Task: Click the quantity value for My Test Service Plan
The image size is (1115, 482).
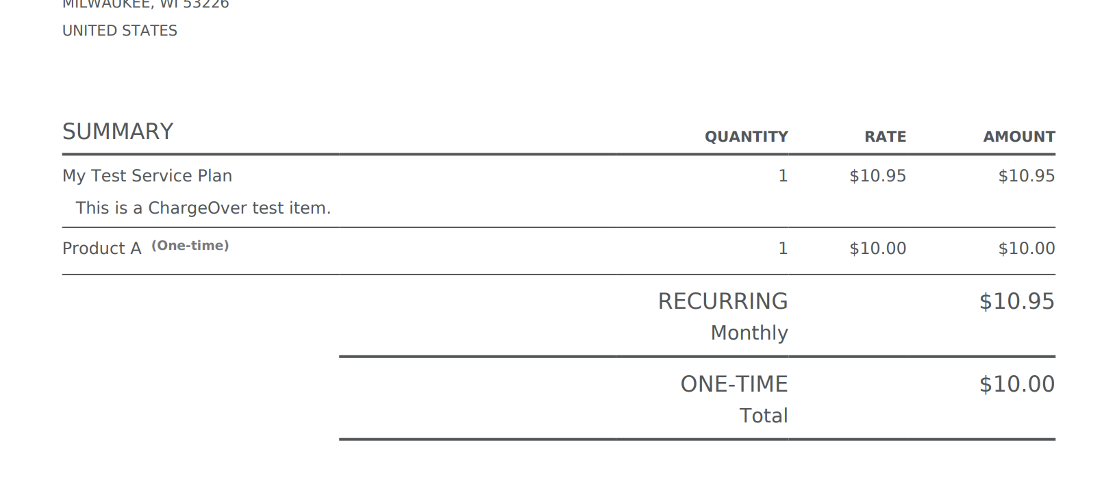Action: click(x=783, y=176)
